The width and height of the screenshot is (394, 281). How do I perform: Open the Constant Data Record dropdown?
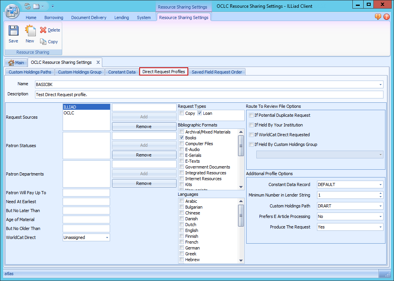tap(380, 184)
